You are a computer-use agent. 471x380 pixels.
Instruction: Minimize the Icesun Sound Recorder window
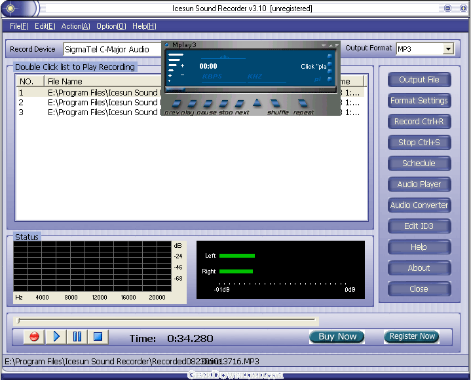coord(447,8)
